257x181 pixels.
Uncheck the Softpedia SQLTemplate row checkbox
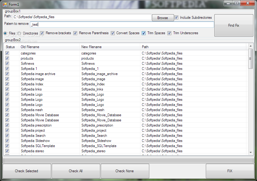point(7,146)
